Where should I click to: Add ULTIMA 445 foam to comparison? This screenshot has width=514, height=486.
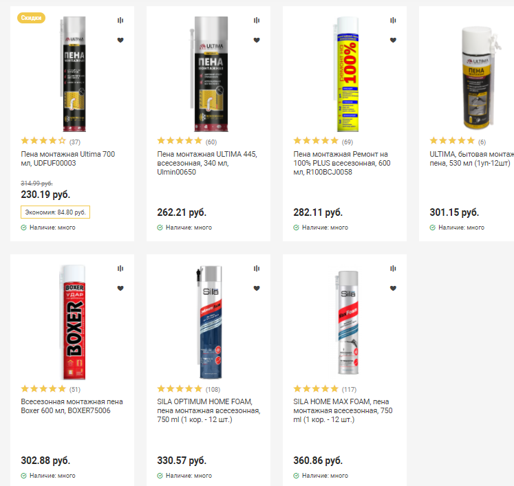click(x=257, y=21)
